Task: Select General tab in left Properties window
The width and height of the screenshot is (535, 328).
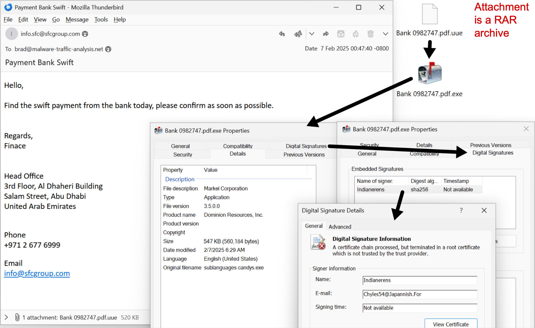Action: pyautogui.click(x=180, y=146)
